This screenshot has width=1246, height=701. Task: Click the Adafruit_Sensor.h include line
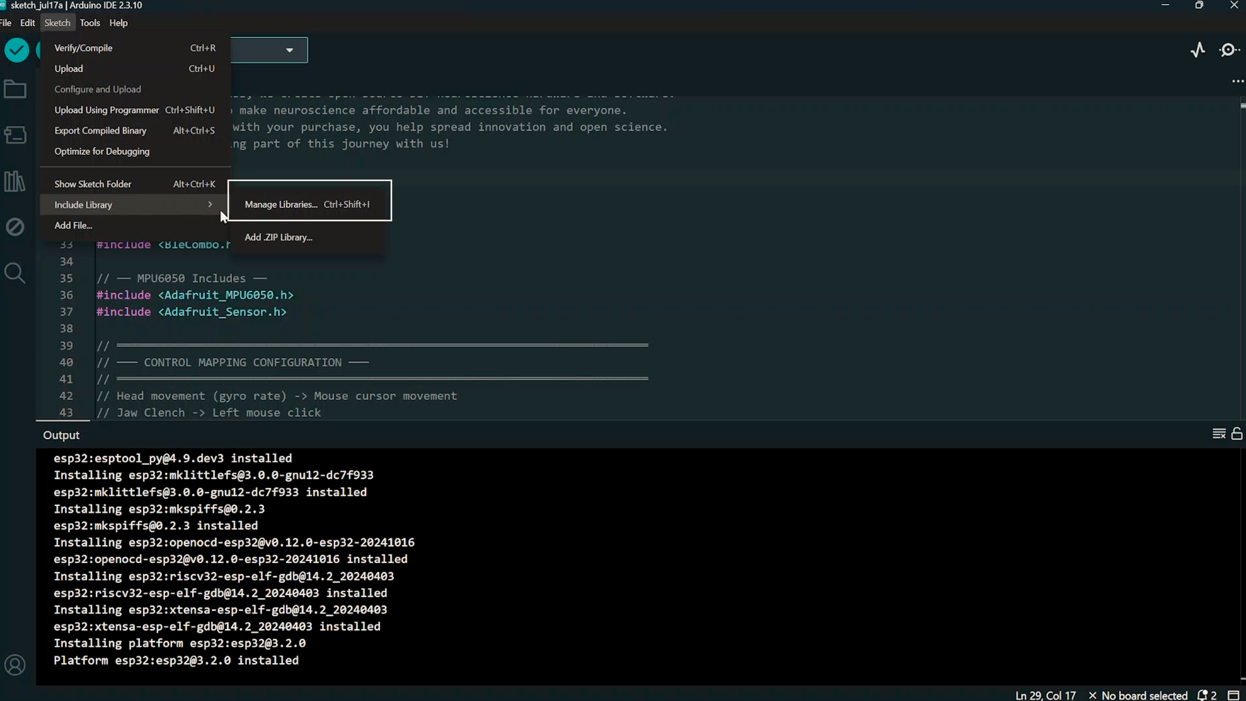click(191, 312)
